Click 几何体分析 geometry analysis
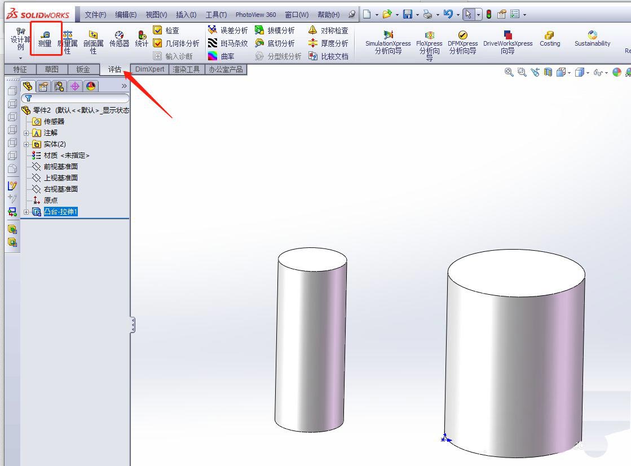Viewport: 631px width, 466px height. 176,43
